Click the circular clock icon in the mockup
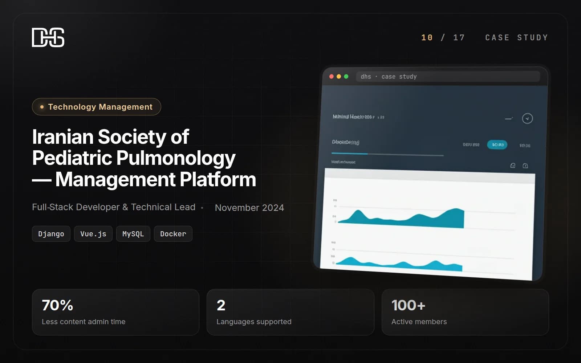581x363 pixels. 527,118
